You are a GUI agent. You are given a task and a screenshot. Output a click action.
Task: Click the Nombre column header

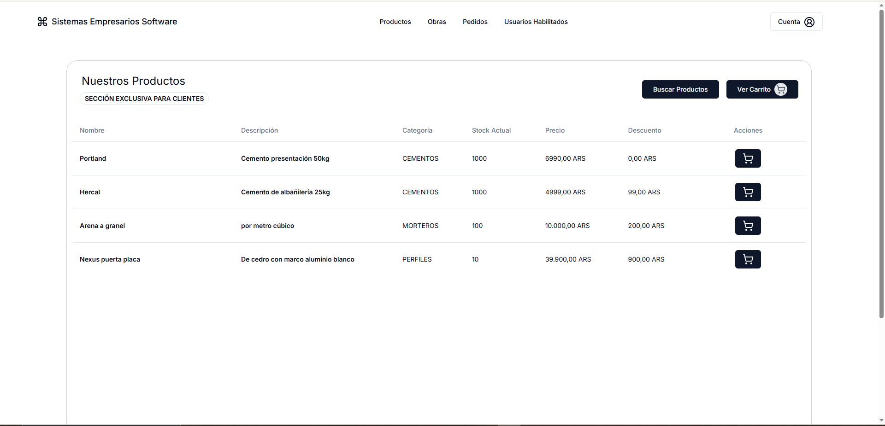92,130
